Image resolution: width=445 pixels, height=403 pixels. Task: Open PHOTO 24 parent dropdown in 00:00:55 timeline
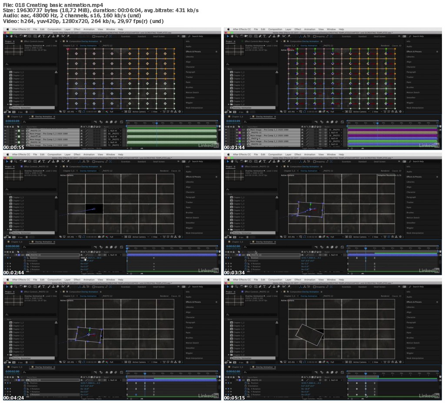pos(114,131)
